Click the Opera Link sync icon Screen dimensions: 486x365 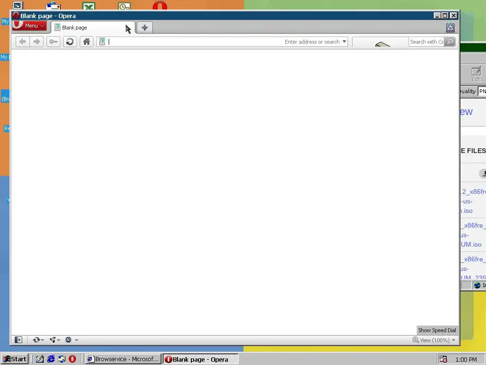click(x=36, y=340)
